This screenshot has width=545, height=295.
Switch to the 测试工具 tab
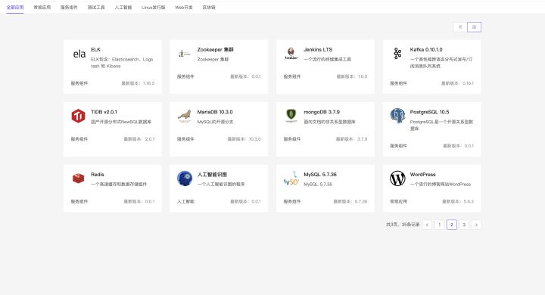pyautogui.click(x=96, y=8)
